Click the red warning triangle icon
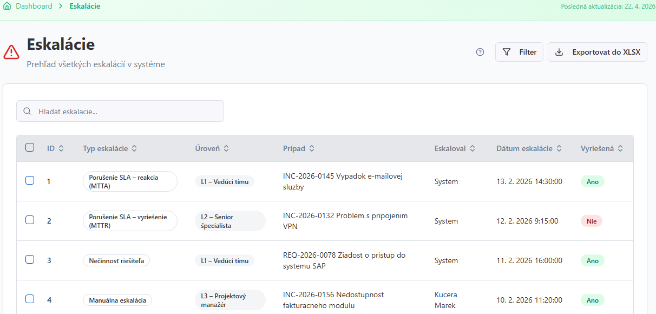The image size is (656, 314). coord(11,52)
